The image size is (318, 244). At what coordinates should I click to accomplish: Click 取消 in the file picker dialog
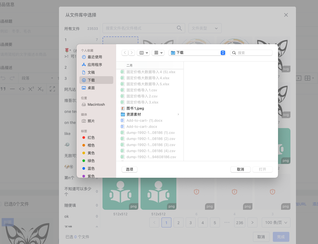click(241, 169)
